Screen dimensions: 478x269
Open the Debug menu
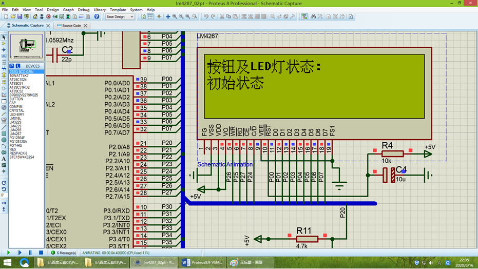click(83, 10)
